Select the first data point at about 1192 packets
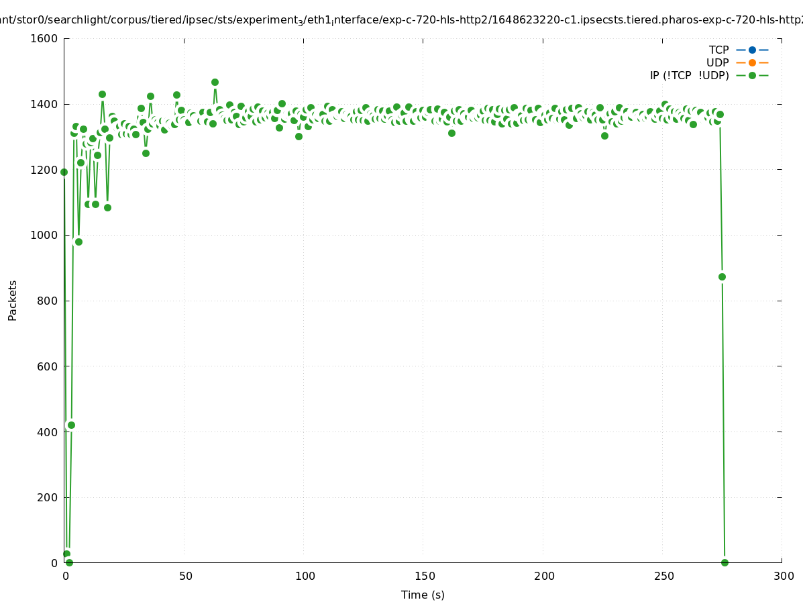The height and width of the screenshot is (604, 803). click(64, 172)
